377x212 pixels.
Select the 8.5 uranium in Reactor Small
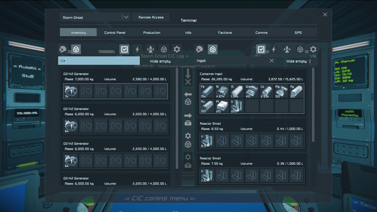coord(208,141)
